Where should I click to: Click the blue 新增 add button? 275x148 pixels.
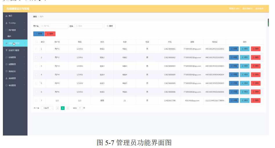coord(39,34)
